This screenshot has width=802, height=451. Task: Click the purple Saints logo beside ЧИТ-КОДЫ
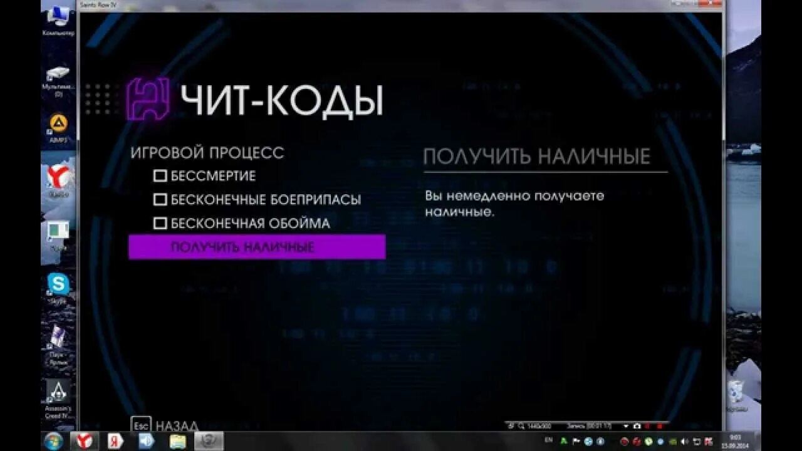coord(148,99)
